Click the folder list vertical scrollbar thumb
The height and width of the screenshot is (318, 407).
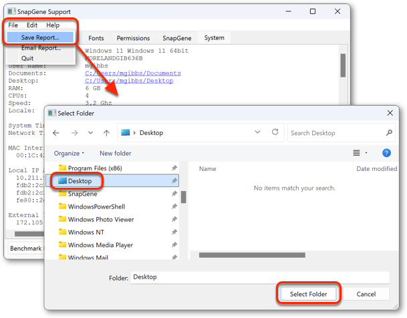tap(184, 197)
